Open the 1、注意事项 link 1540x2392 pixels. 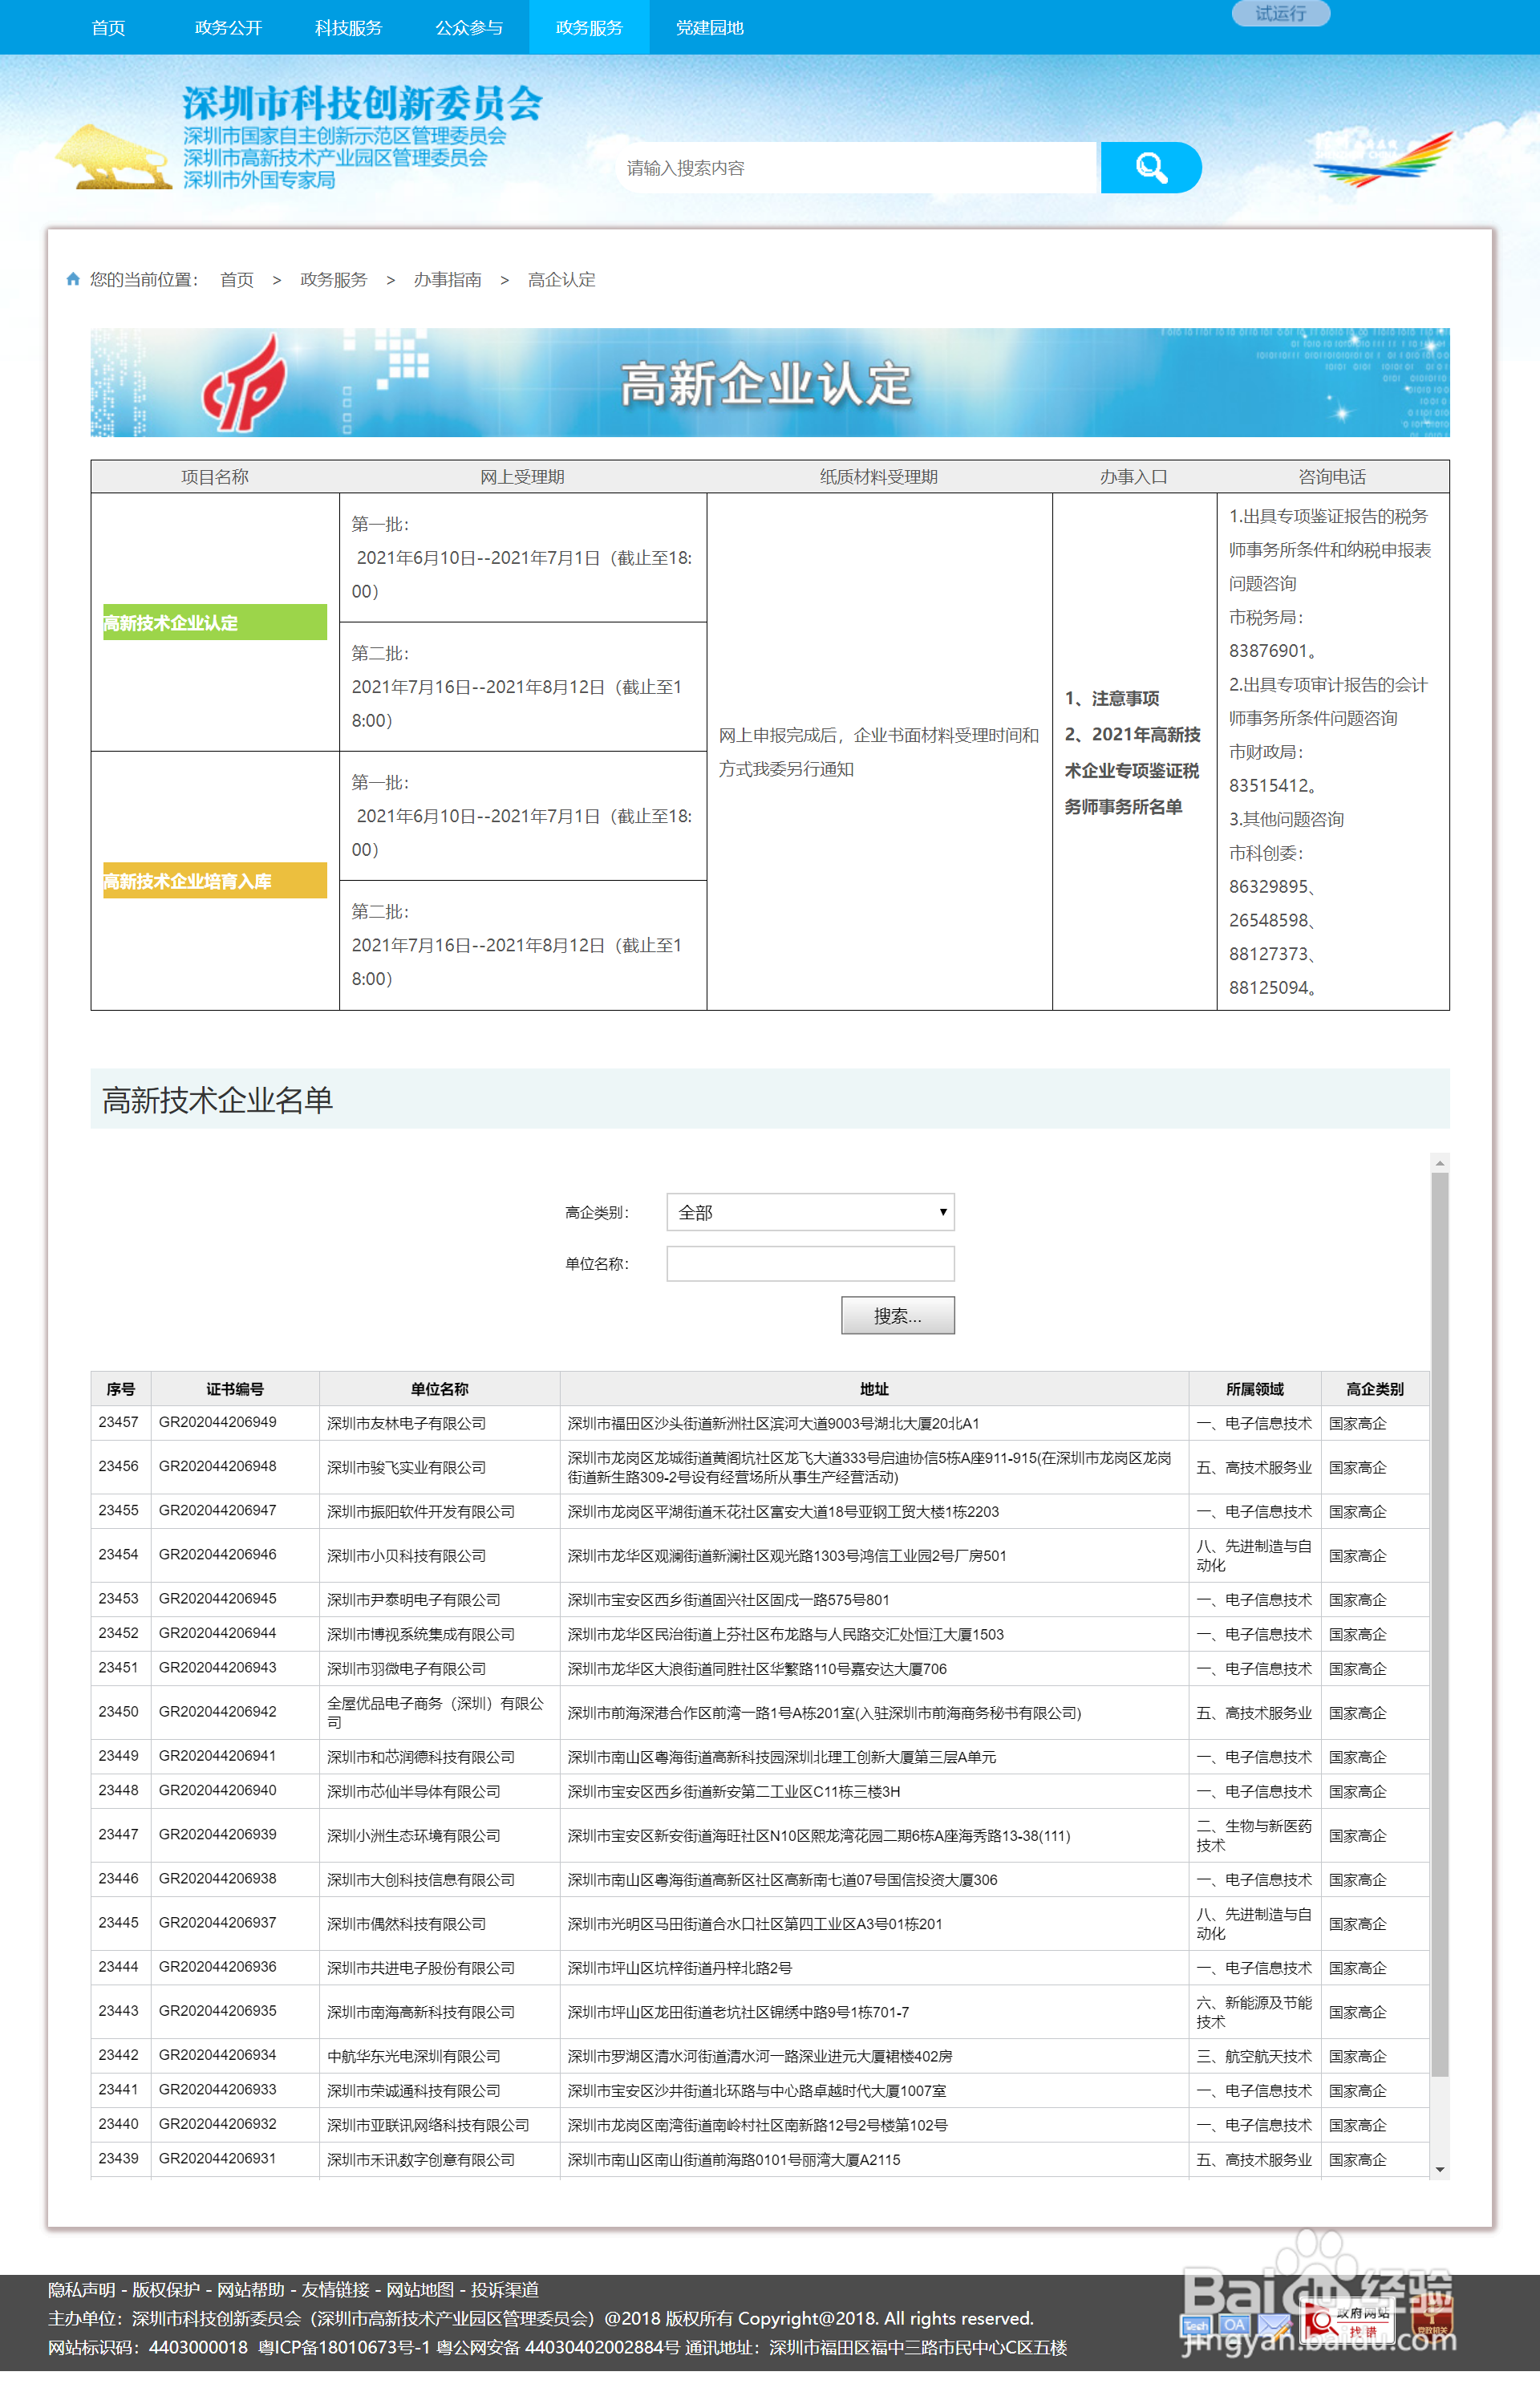[1111, 698]
